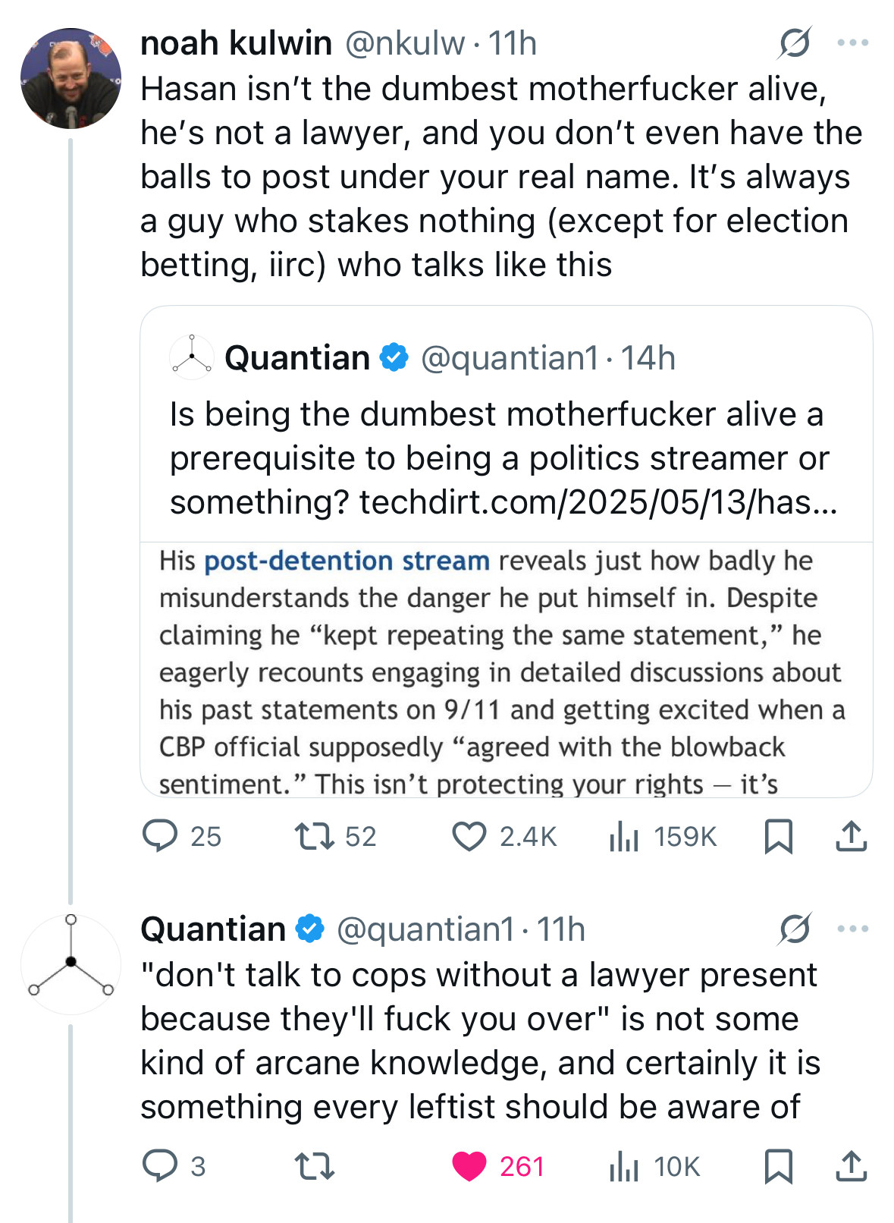Image resolution: width=894 pixels, height=1223 pixels.
Task: Open Grok icon on Quantian's reply
Action: 794,929
